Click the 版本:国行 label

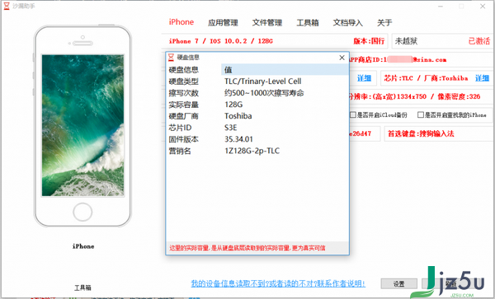(369, 41)
